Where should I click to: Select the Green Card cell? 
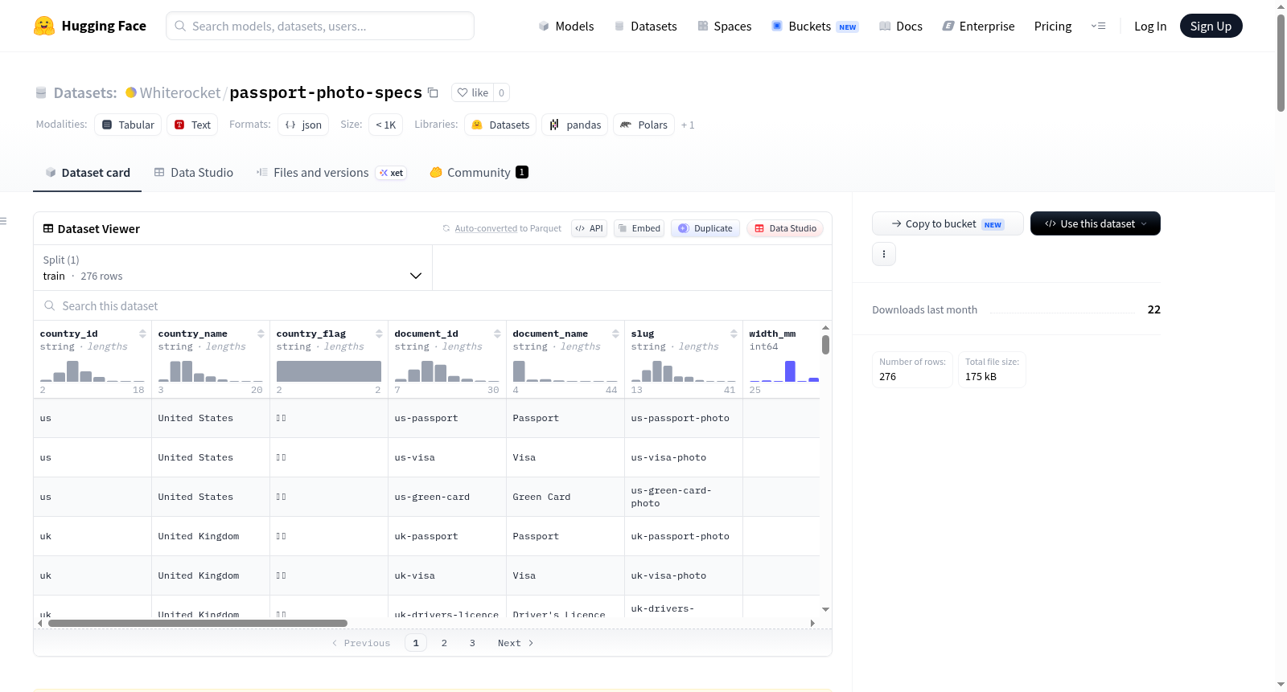coord(565,497)
